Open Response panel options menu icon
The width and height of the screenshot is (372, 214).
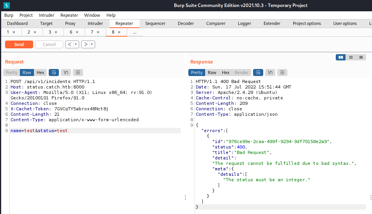[x=282, y=73]
